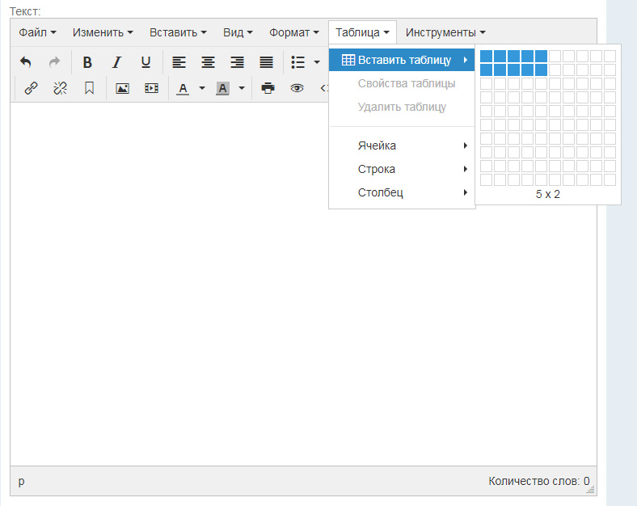Open bullet list style dropdown arrow

(317, 62)
